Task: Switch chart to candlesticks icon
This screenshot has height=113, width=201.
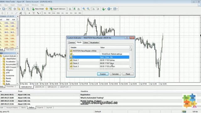Action: tap(74, 9)
